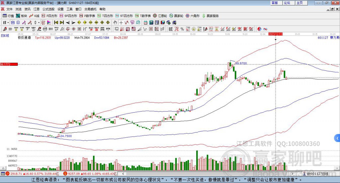Click the Up=99.0220 indicator value
The width and height of the screenshot is (340, 183).
[x=62, y=38]
